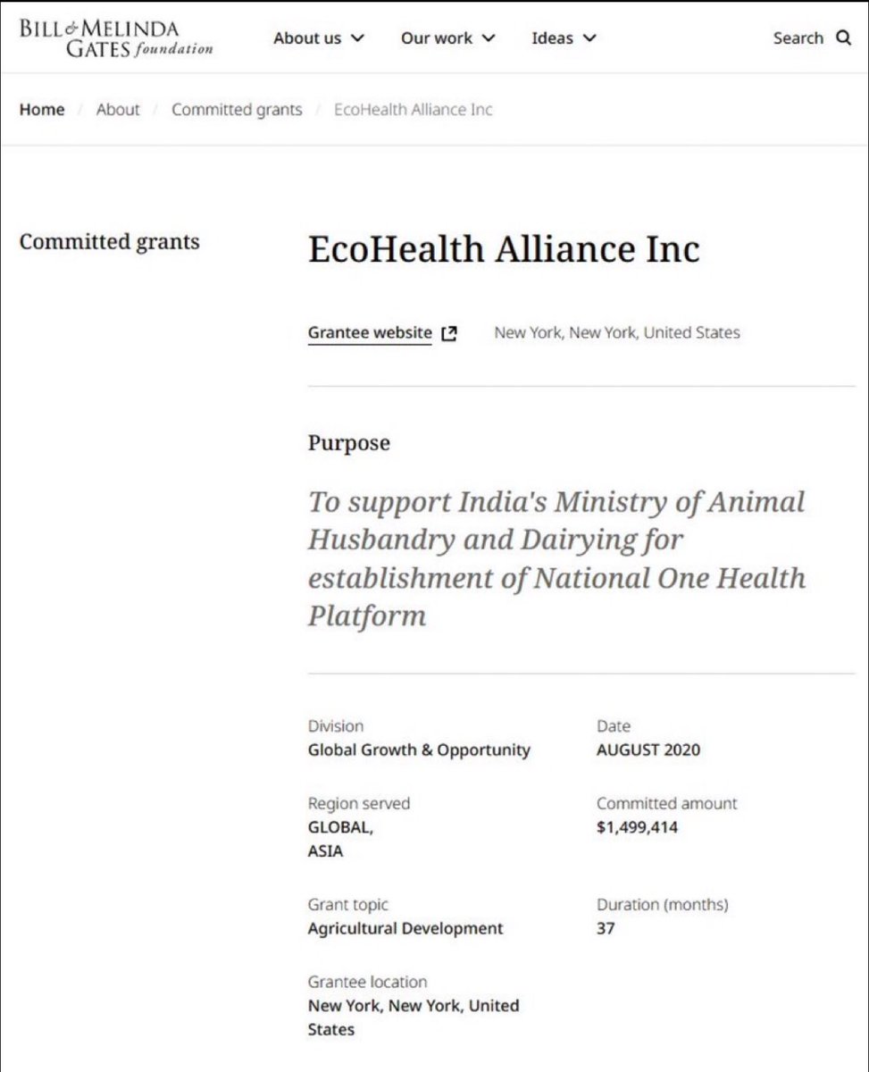This screenshot has height=1072, width=869.
Task: Click the Bill & Melinda Gates Foundation logo
Action: tap(116, 38)
